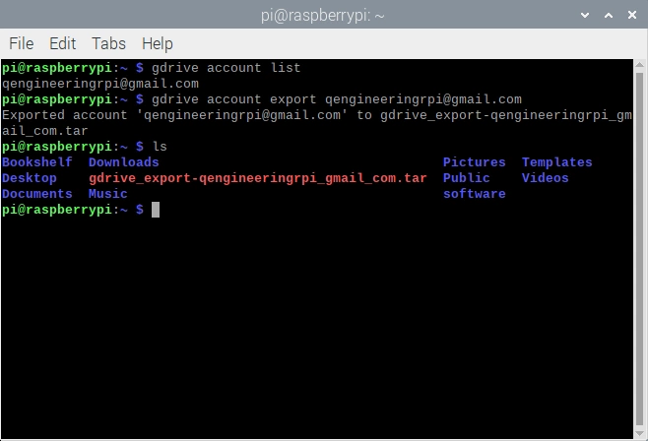Click the terminal cursor at last prompt
This screenshot has width=648, height=441.
click(x=156, y=210)
